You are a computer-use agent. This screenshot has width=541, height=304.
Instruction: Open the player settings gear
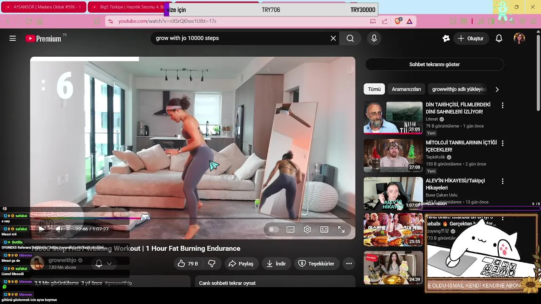pos(307,229)
